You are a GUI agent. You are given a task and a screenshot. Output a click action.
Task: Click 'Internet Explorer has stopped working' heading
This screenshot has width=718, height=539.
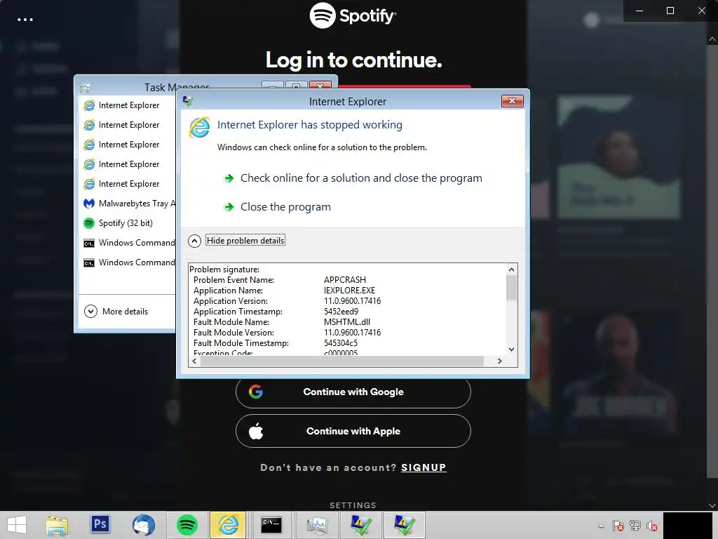309,125
